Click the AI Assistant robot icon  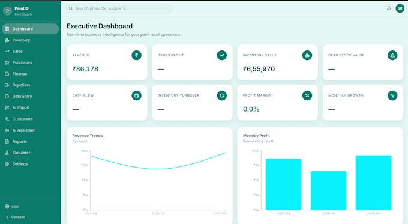click(x=7, y=130)
